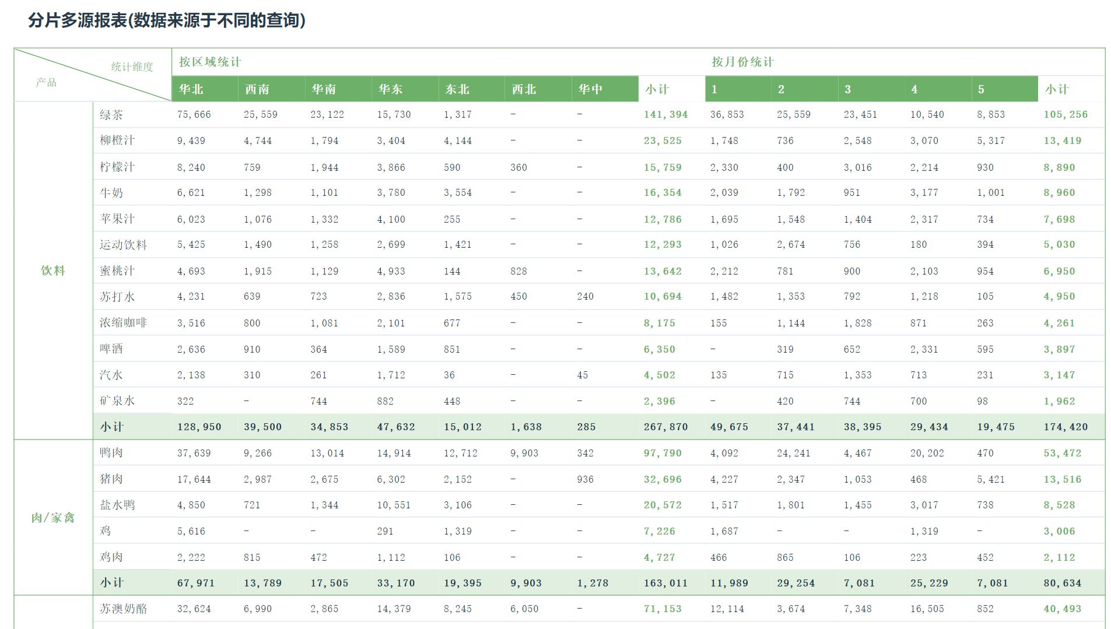Click the 啤酒 month 4 value 2,331

924,350
